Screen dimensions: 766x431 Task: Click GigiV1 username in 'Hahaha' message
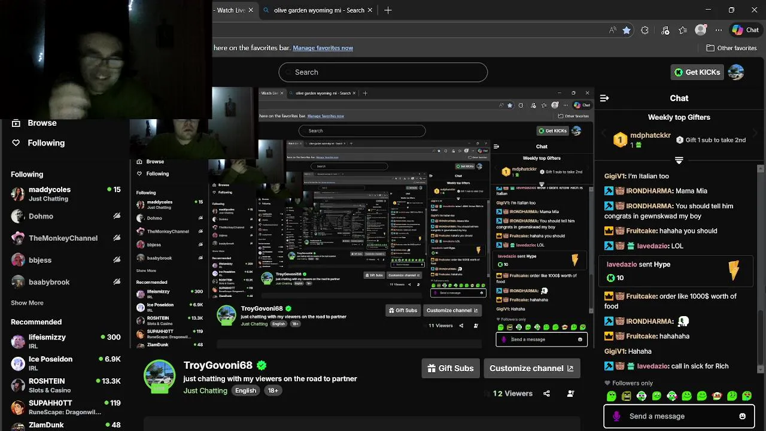(x=615, y=351)
